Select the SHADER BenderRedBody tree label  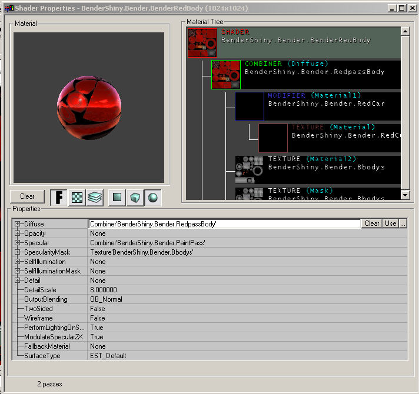tap(296, 36)
